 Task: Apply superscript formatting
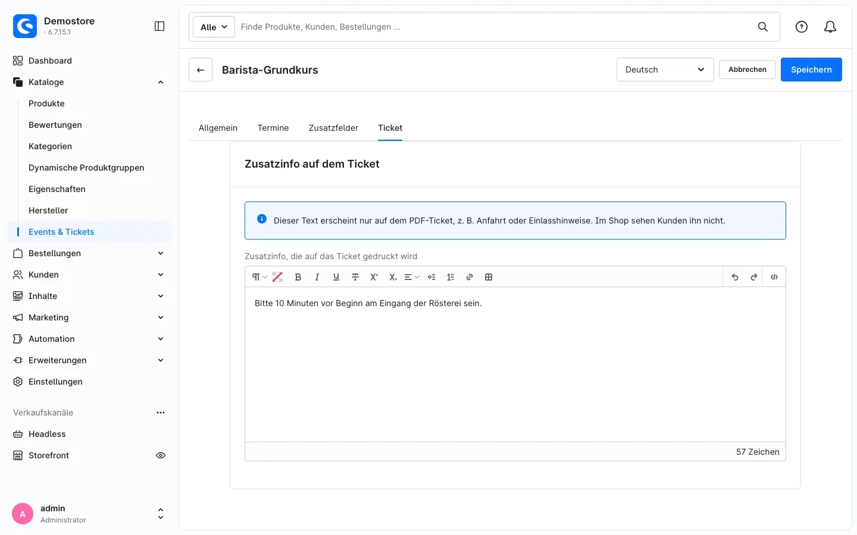[374, 277]
